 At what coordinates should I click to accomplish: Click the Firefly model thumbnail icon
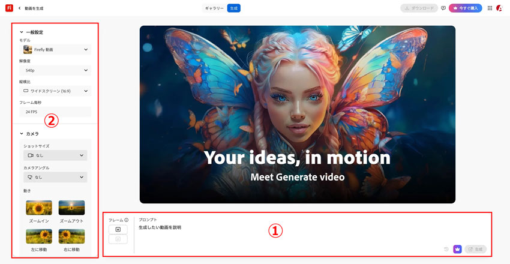pyautogui.click(x=28, y=49)
